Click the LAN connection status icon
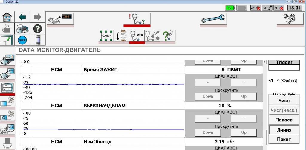 coord(256,8)
